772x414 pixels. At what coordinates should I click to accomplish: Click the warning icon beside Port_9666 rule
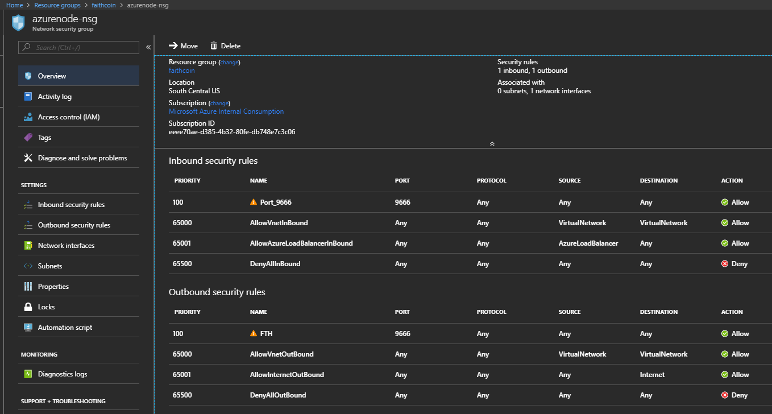(x=254, y=202)
